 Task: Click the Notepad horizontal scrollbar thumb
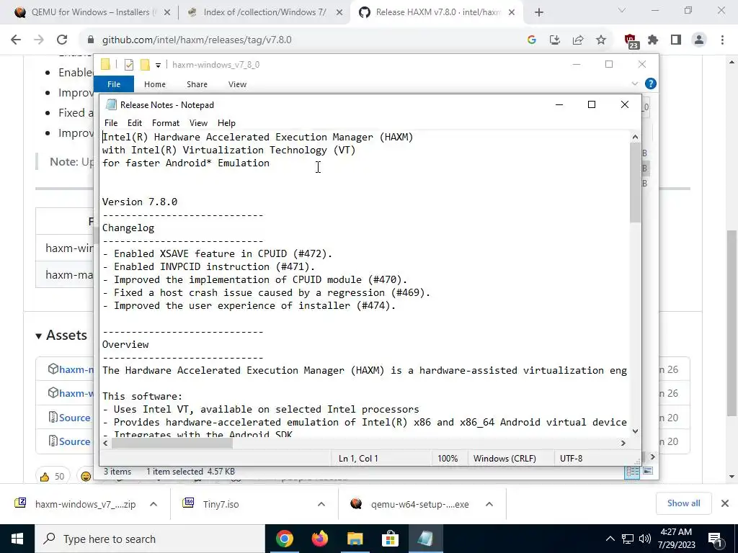click(172, 443)
